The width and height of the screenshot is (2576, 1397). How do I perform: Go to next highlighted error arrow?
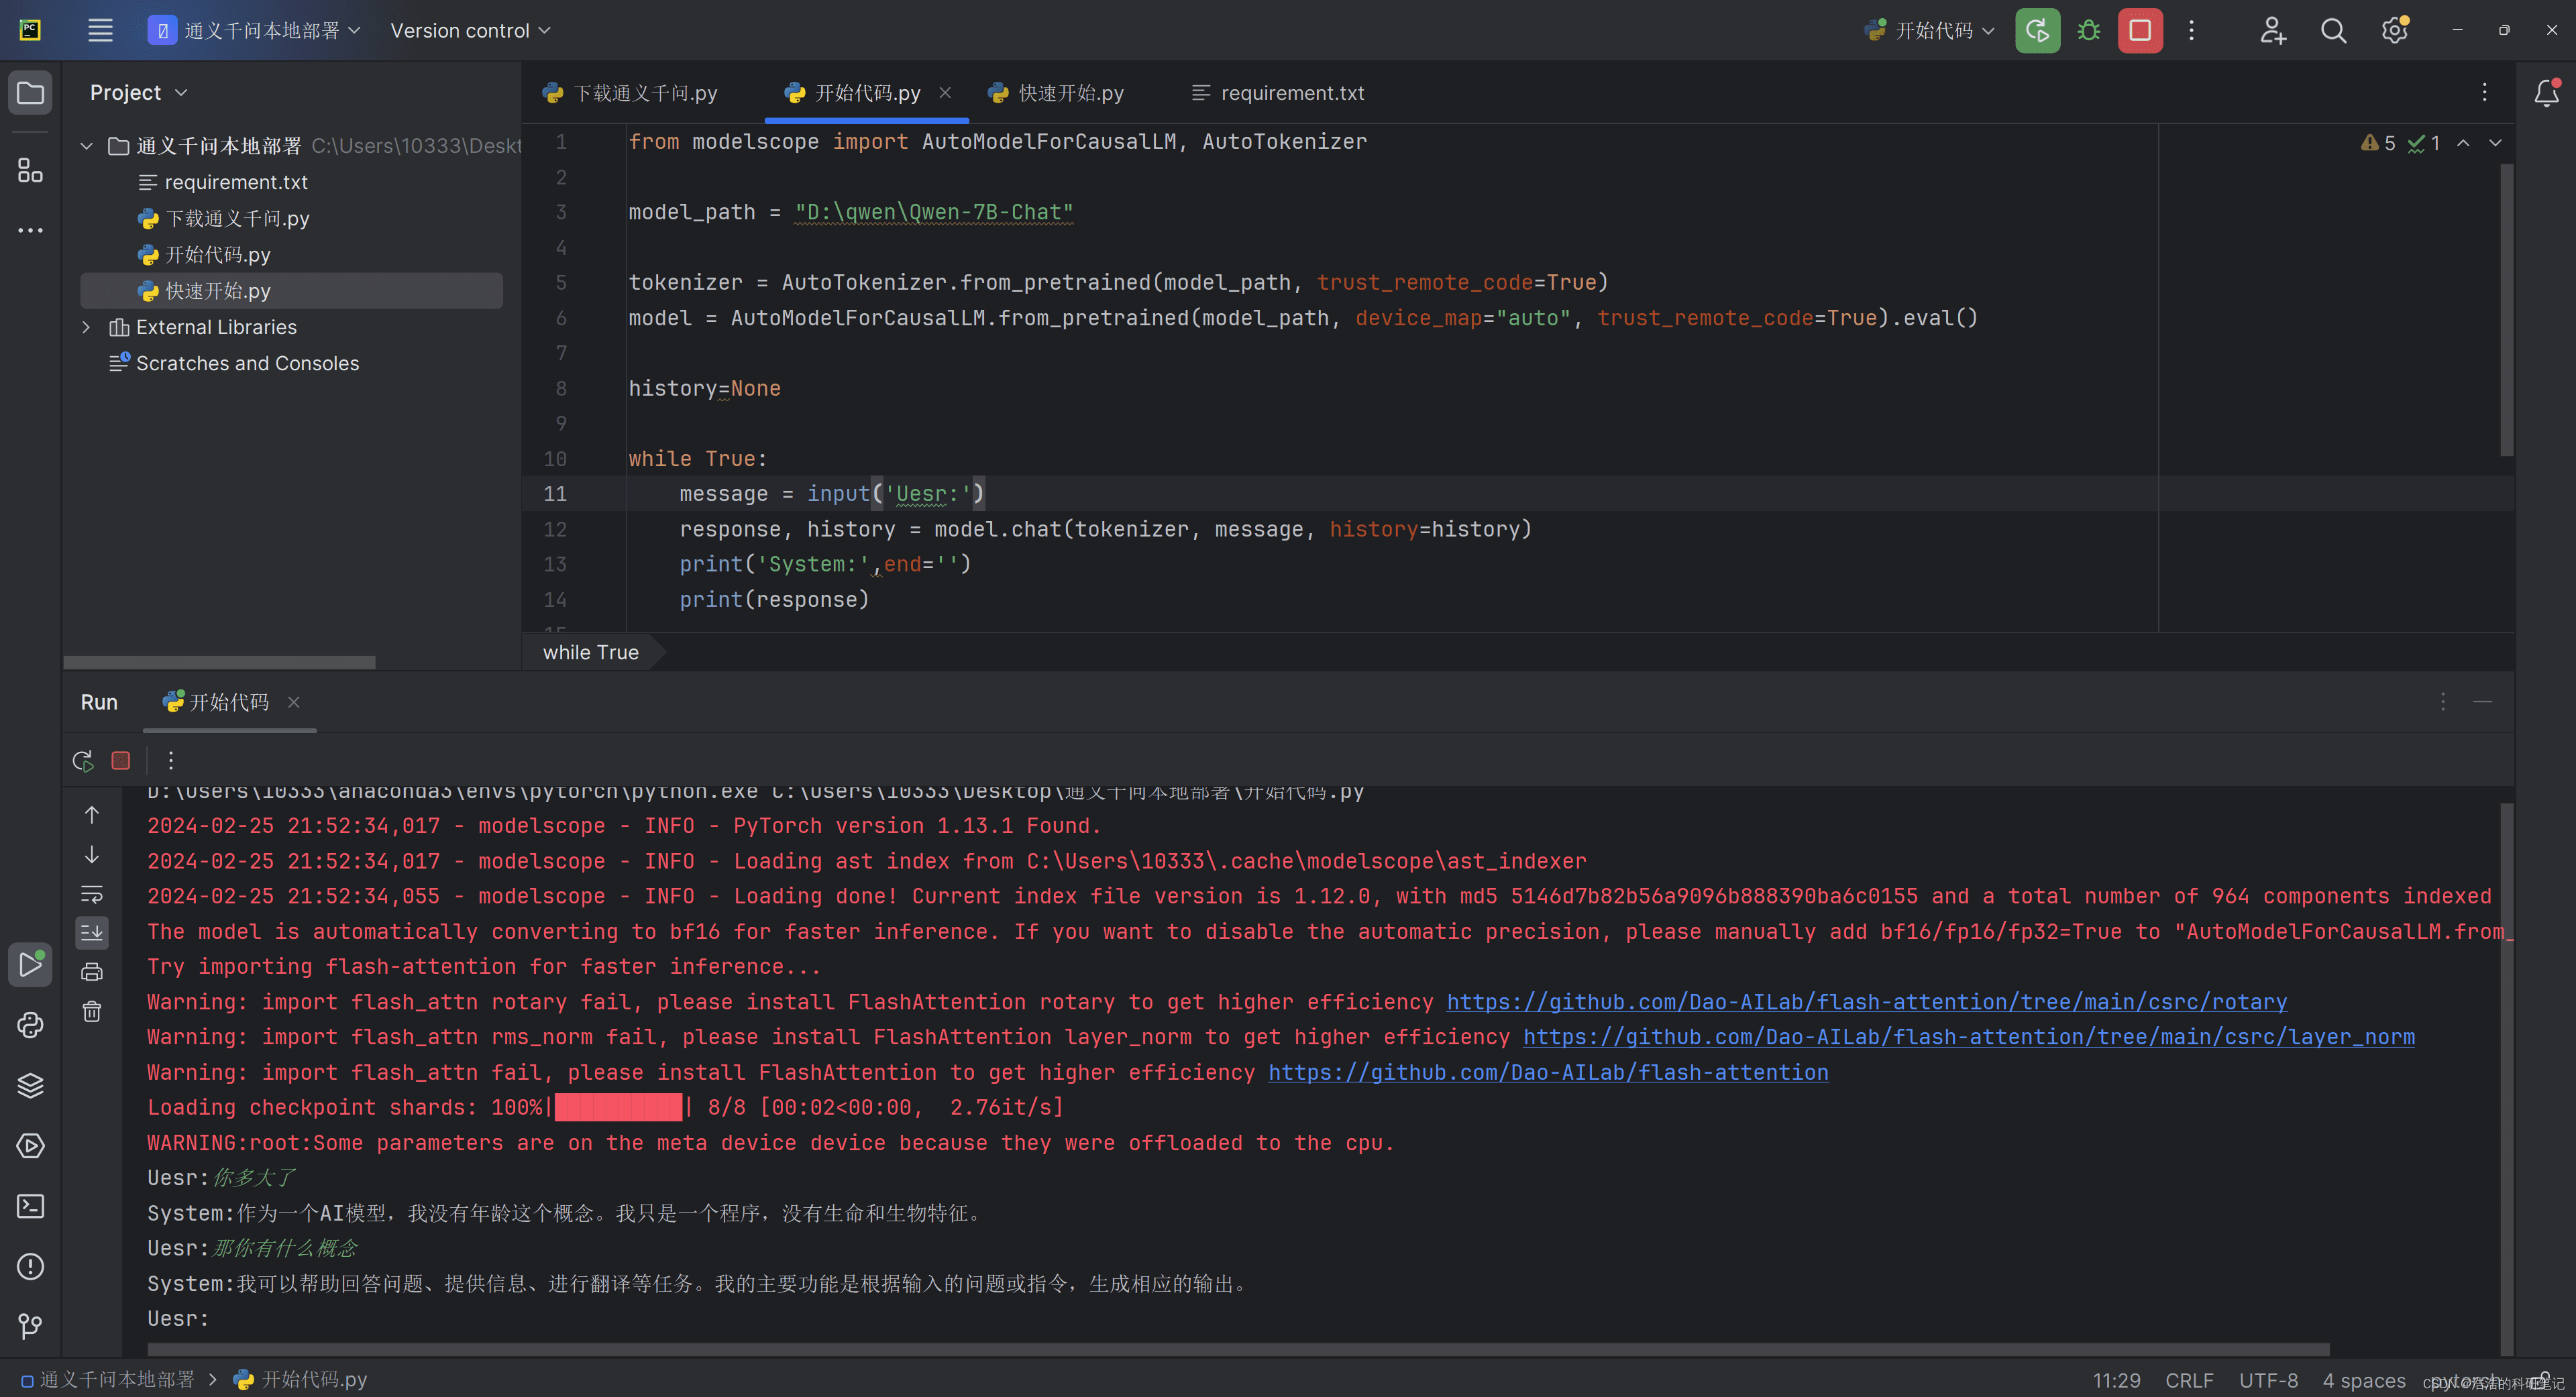tap(2495, 143)
